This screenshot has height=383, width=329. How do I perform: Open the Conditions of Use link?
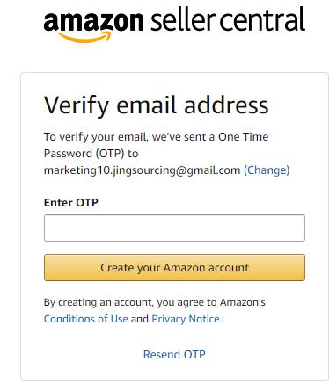tap(85, 319)
